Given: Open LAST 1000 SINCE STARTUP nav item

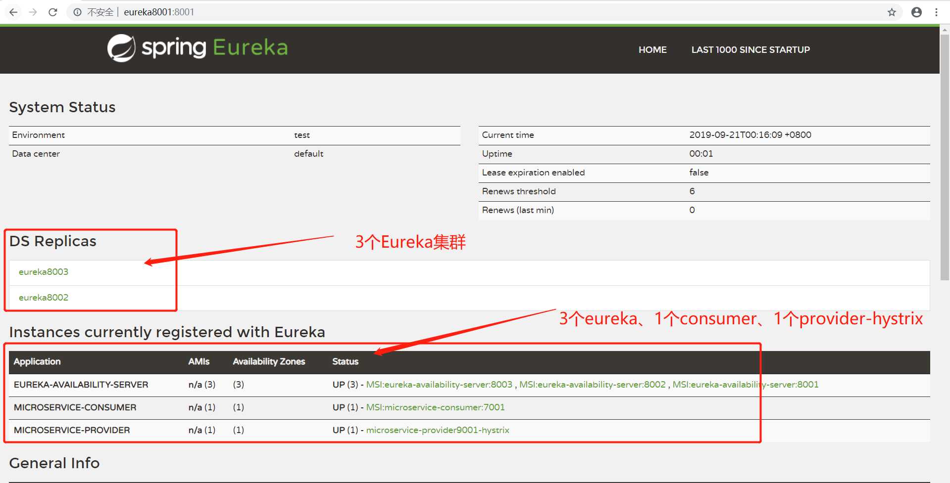Looking at the screenshot, I should [x=750, y=49].
